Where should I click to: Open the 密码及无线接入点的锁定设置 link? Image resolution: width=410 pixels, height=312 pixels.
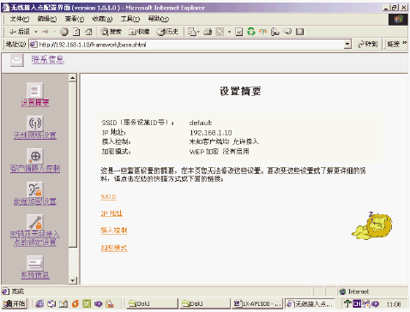(35, 238)
